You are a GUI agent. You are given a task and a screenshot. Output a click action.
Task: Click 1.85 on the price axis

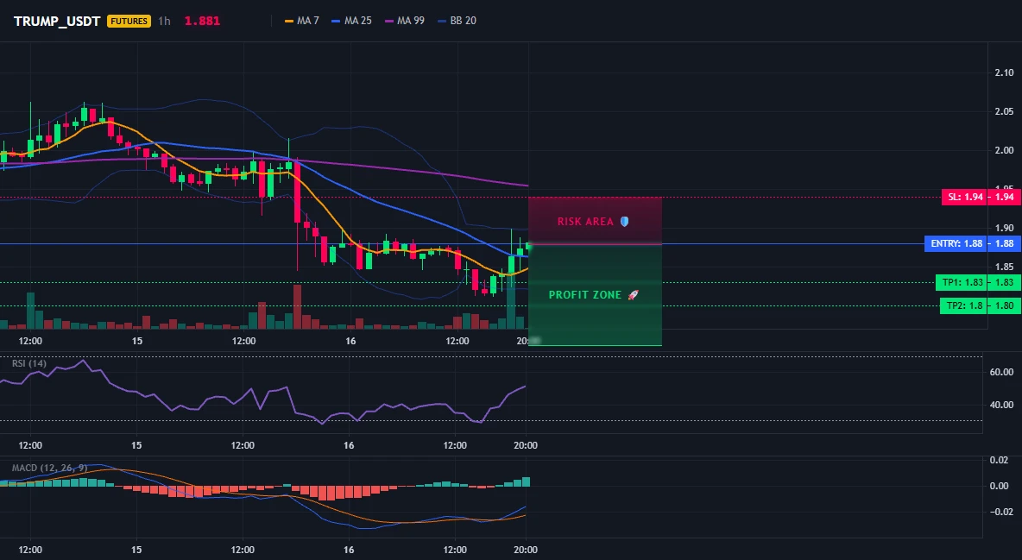pyautogui.click(x=1004, y=267)
